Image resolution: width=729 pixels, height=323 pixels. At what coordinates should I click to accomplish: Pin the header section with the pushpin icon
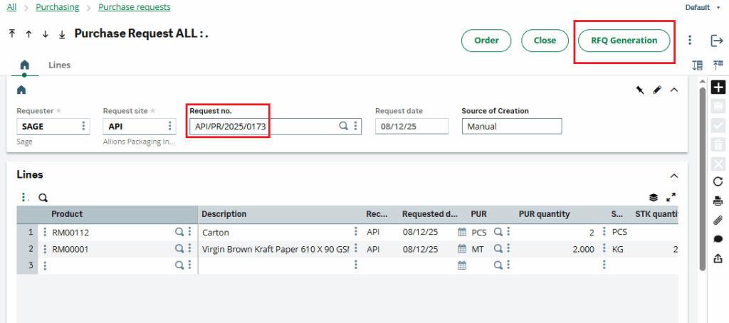click(639, 90)
